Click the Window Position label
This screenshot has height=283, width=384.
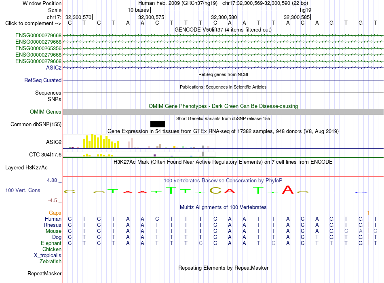(x=42, y=3)
